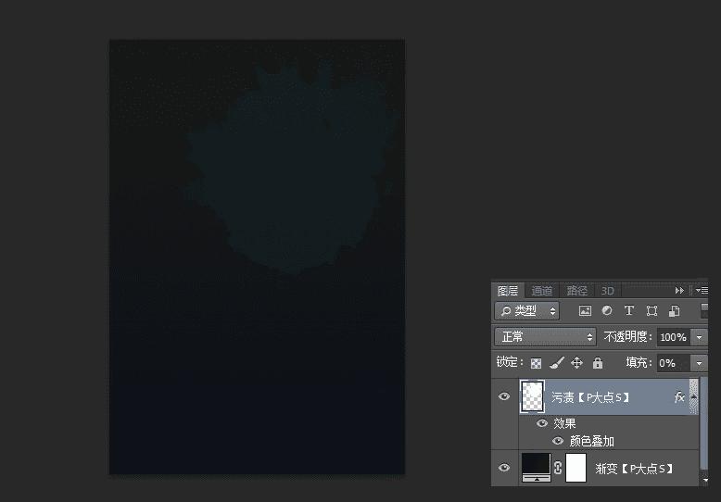Image resolution: width=721 pixels, height=502 pixels.
Task: Select the white layer mask of 渐变
Action: click(576, 468)
